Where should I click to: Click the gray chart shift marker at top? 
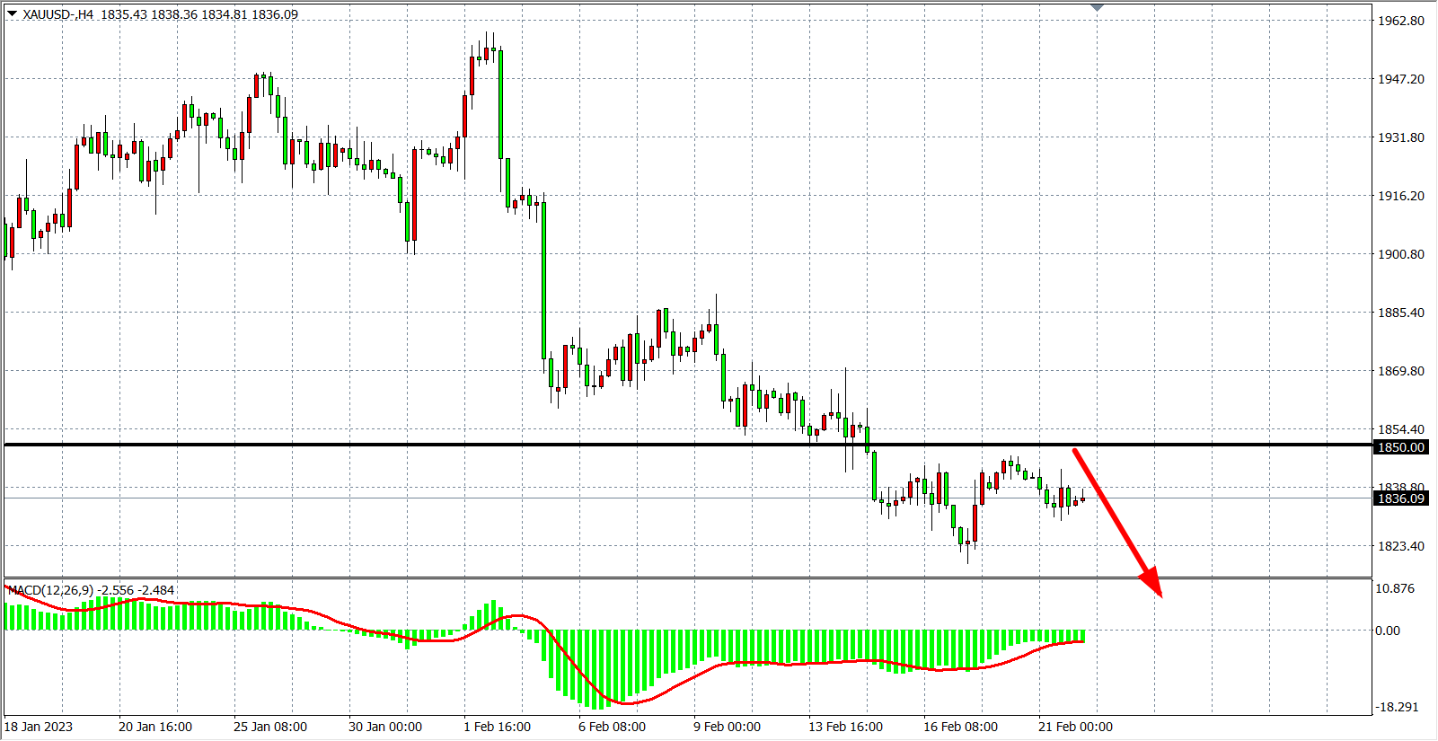tap(1097, 7)
